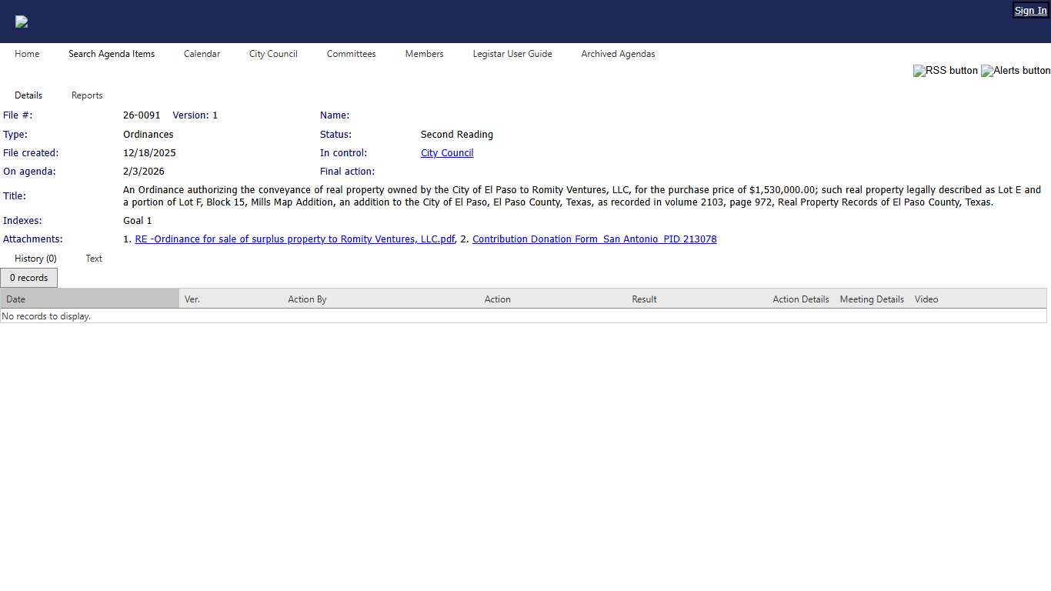The height and width of the screenshot is (591, 1051).
Task: Select the History (0) tab
Action: pyautogui.click(x=35, y=259)
